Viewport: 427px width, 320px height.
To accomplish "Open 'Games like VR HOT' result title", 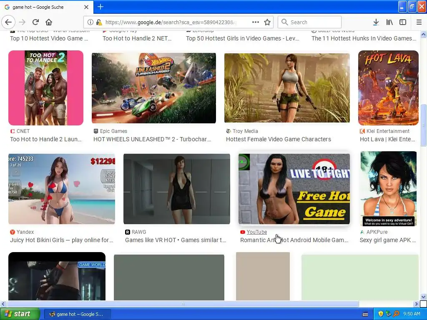I will point(176,240).
